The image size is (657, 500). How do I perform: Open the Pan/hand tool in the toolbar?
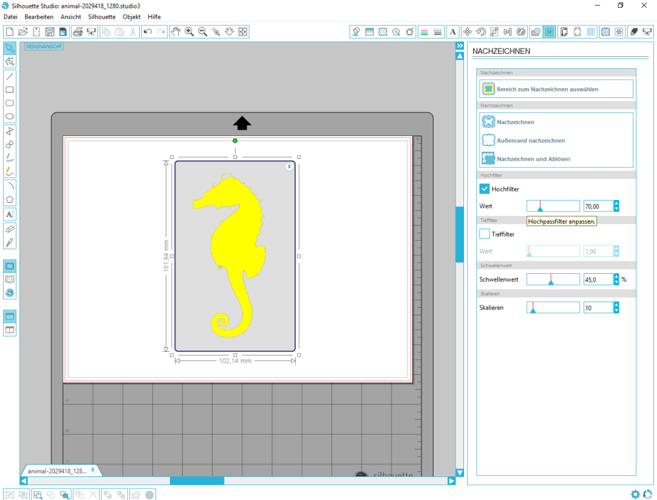[175, 31]
